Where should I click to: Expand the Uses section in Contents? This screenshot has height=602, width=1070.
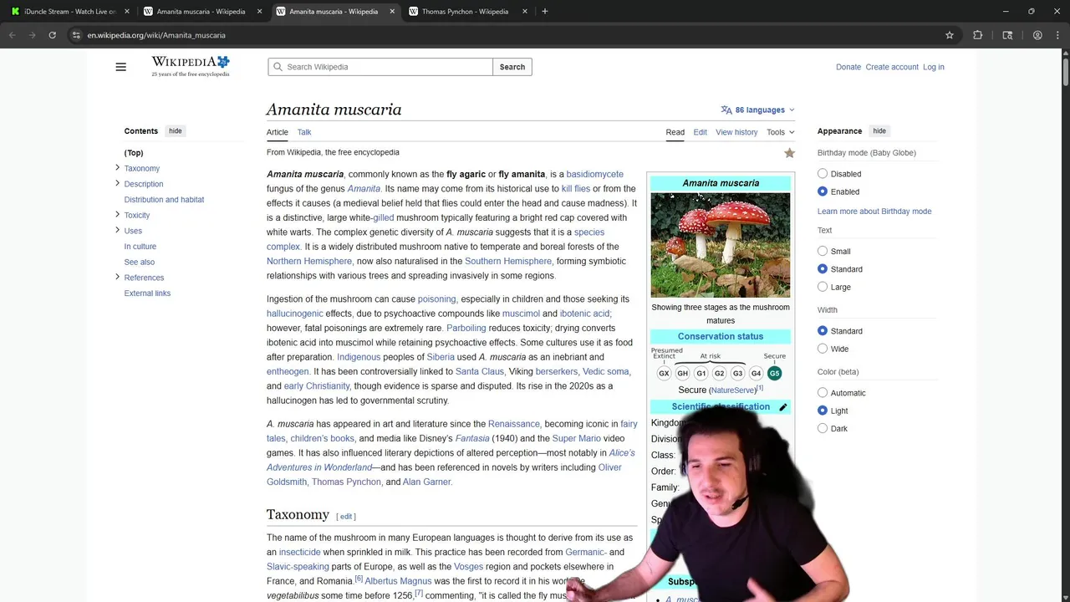point(117,231)
